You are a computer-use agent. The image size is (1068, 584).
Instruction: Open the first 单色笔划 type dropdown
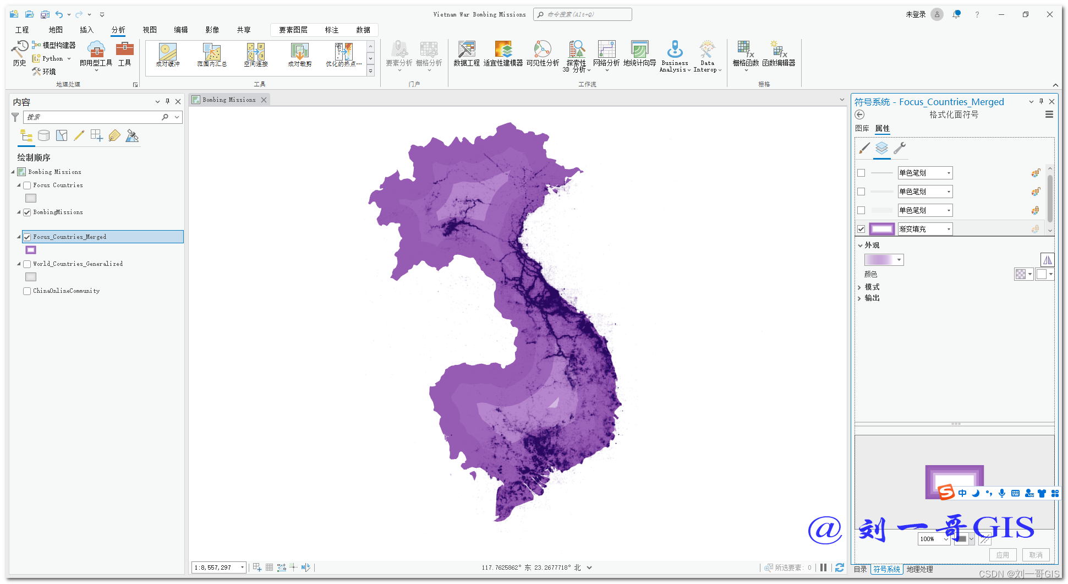tap(925, 173)
